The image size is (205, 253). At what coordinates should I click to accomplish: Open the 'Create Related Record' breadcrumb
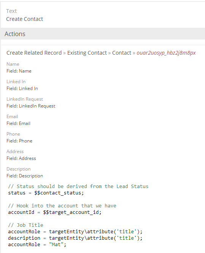pyautogui.click(x=34, y=53)
